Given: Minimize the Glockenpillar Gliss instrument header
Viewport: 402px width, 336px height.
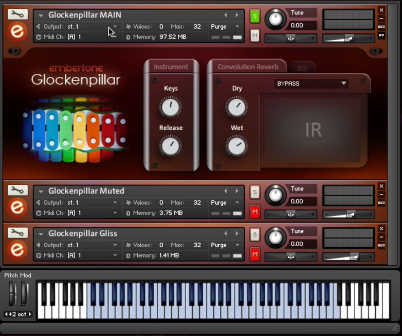Looking at the screenshot, I should (x=381, y=237).
